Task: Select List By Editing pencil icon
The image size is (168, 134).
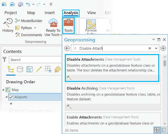Action: 39,69
